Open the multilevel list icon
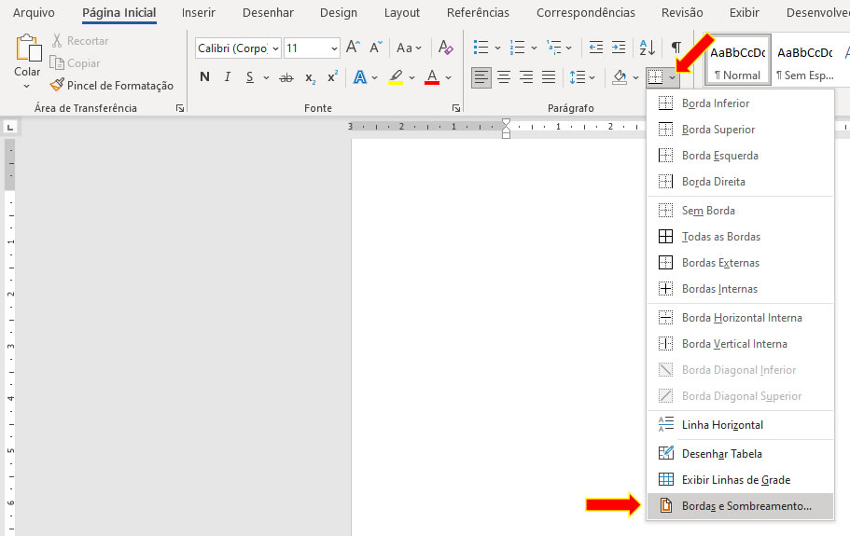The width and height of the screenshot is (850, 536). (x=554, y=48)
